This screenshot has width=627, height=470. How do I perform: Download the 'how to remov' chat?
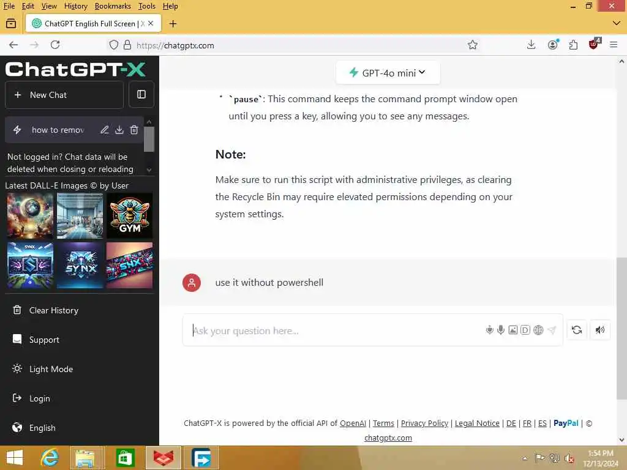(x=119, y=130)
